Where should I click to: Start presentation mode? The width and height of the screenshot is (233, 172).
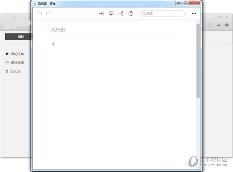tap(111, 14)
